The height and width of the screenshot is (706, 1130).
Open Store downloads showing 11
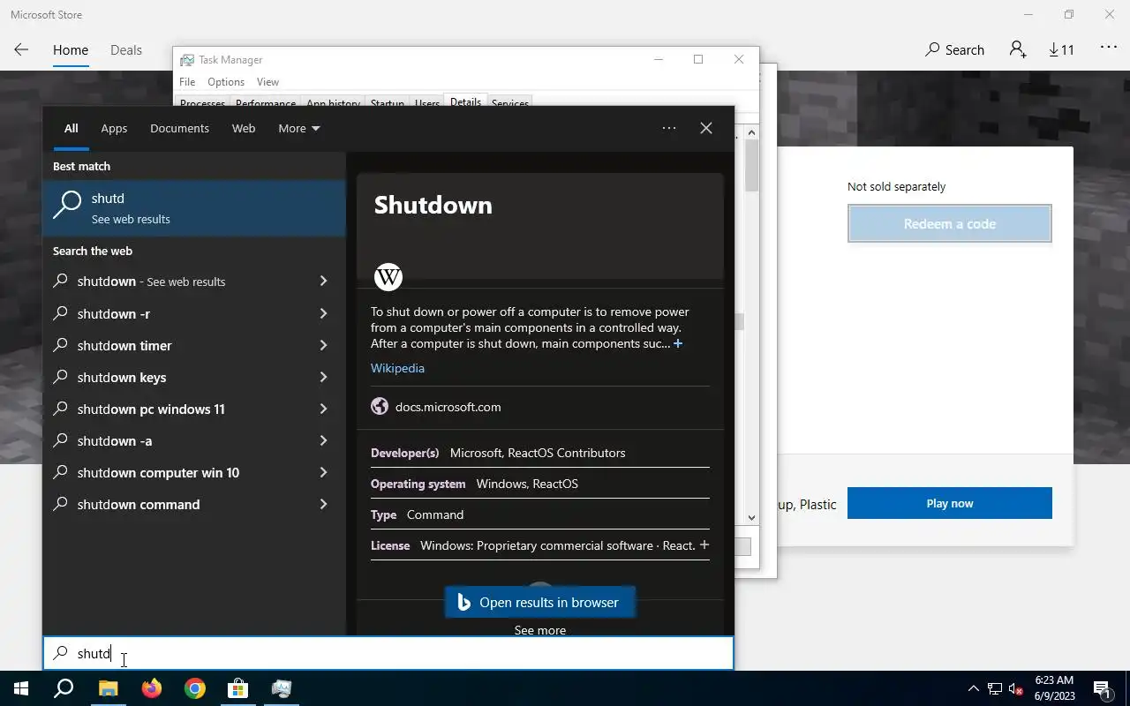point(1061,49)
